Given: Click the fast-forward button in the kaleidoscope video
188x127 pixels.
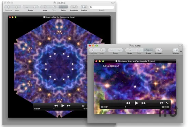Looking at the screenshot, I should point(69,106).
